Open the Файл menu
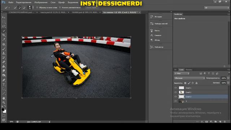Screen dimensions: 231x130 click(11, 3)
